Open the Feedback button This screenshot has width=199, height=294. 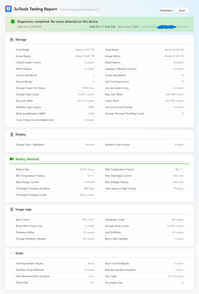tap(166, 11)
